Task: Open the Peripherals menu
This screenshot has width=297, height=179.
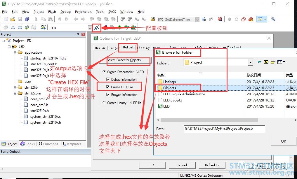Action: tap(83, 12)
